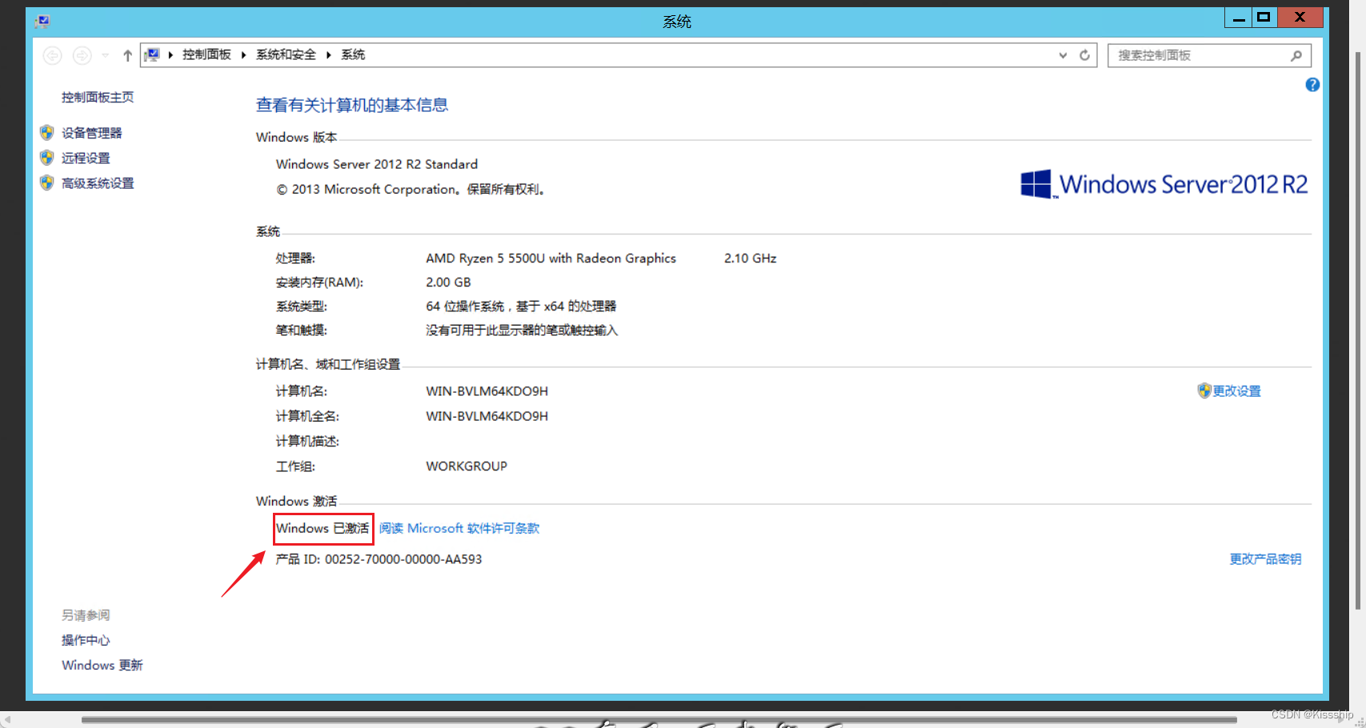Expand breadcrumb arrow after 控制面板
This screenshot has width=1366, height=728.
[x=243, y=54]
